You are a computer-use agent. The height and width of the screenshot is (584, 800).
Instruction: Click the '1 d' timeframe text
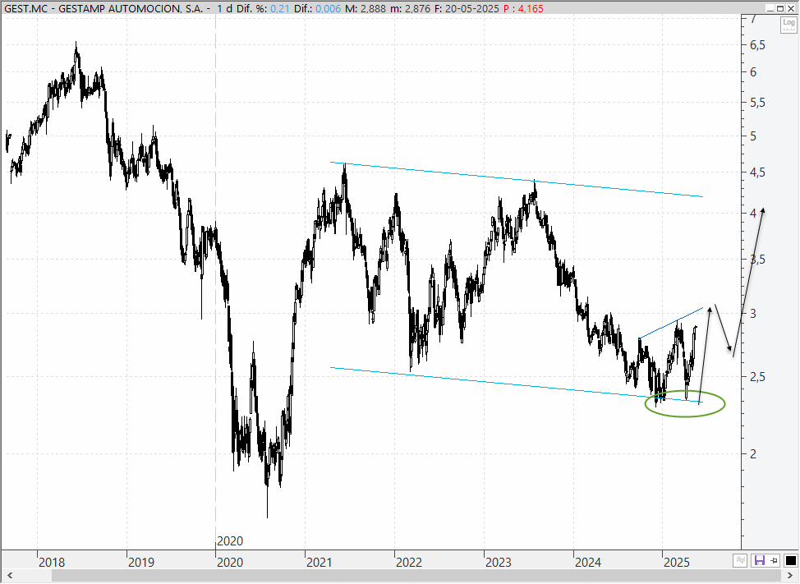pos(224,9)
